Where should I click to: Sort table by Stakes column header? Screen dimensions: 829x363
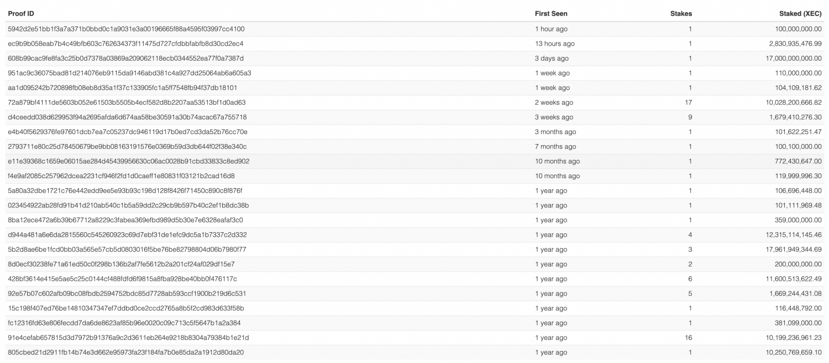coord(681,13)
